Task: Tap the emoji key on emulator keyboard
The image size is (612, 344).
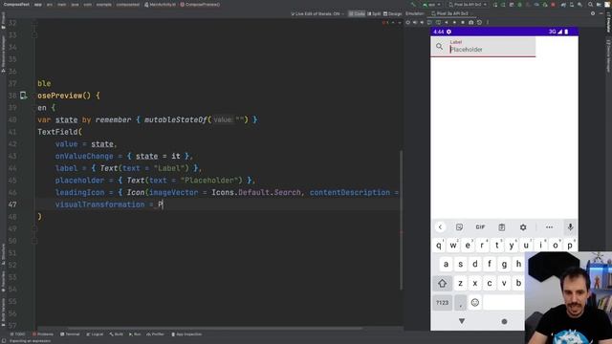Action: pyautogui.click(x=474, y=303)
